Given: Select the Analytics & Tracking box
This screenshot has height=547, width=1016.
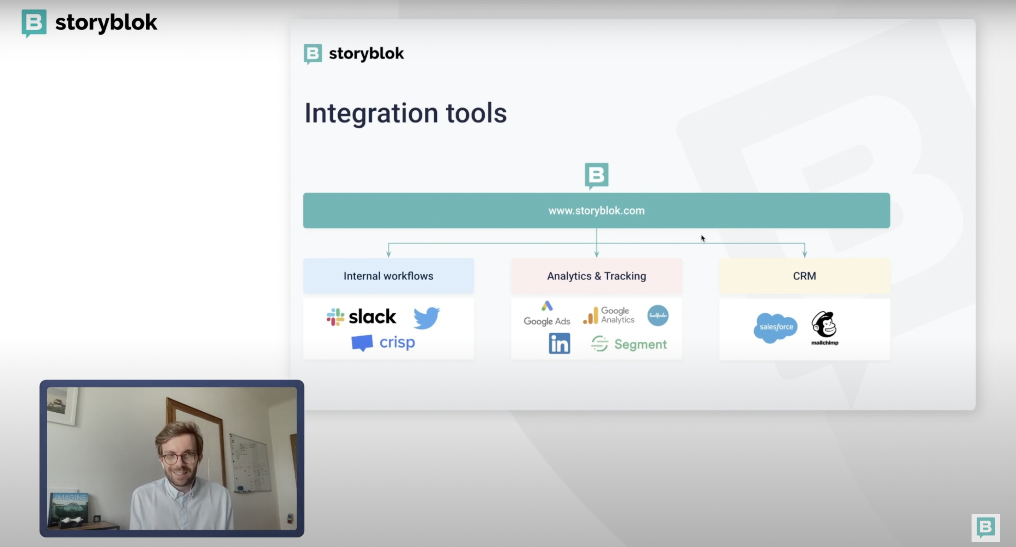Looking at the screenshot, I should click(x=596, y=276).
